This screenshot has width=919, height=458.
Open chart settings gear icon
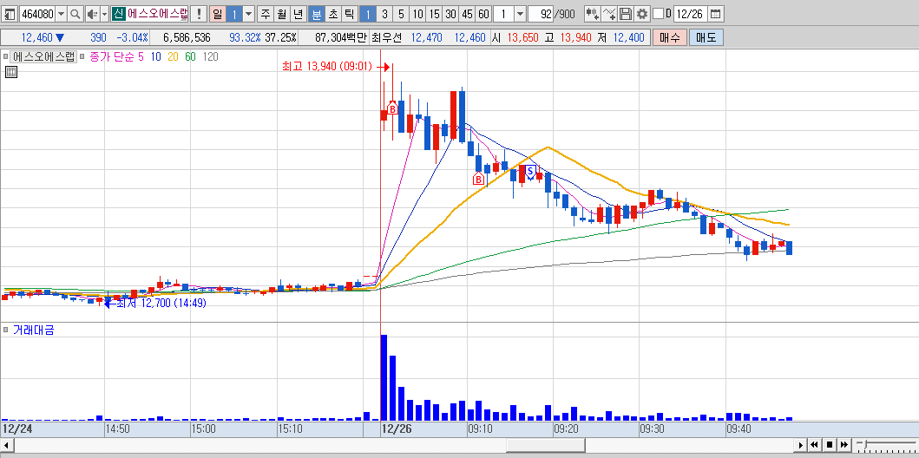tap(642, 14)
